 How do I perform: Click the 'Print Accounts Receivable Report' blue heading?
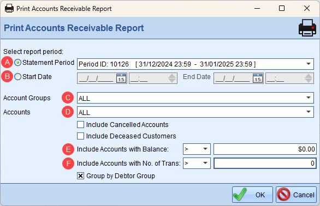[x=74, y=28]
